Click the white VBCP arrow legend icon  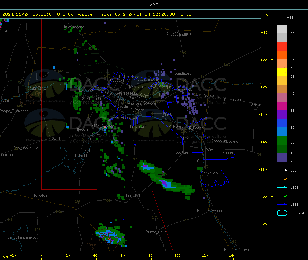coord(282,170)
